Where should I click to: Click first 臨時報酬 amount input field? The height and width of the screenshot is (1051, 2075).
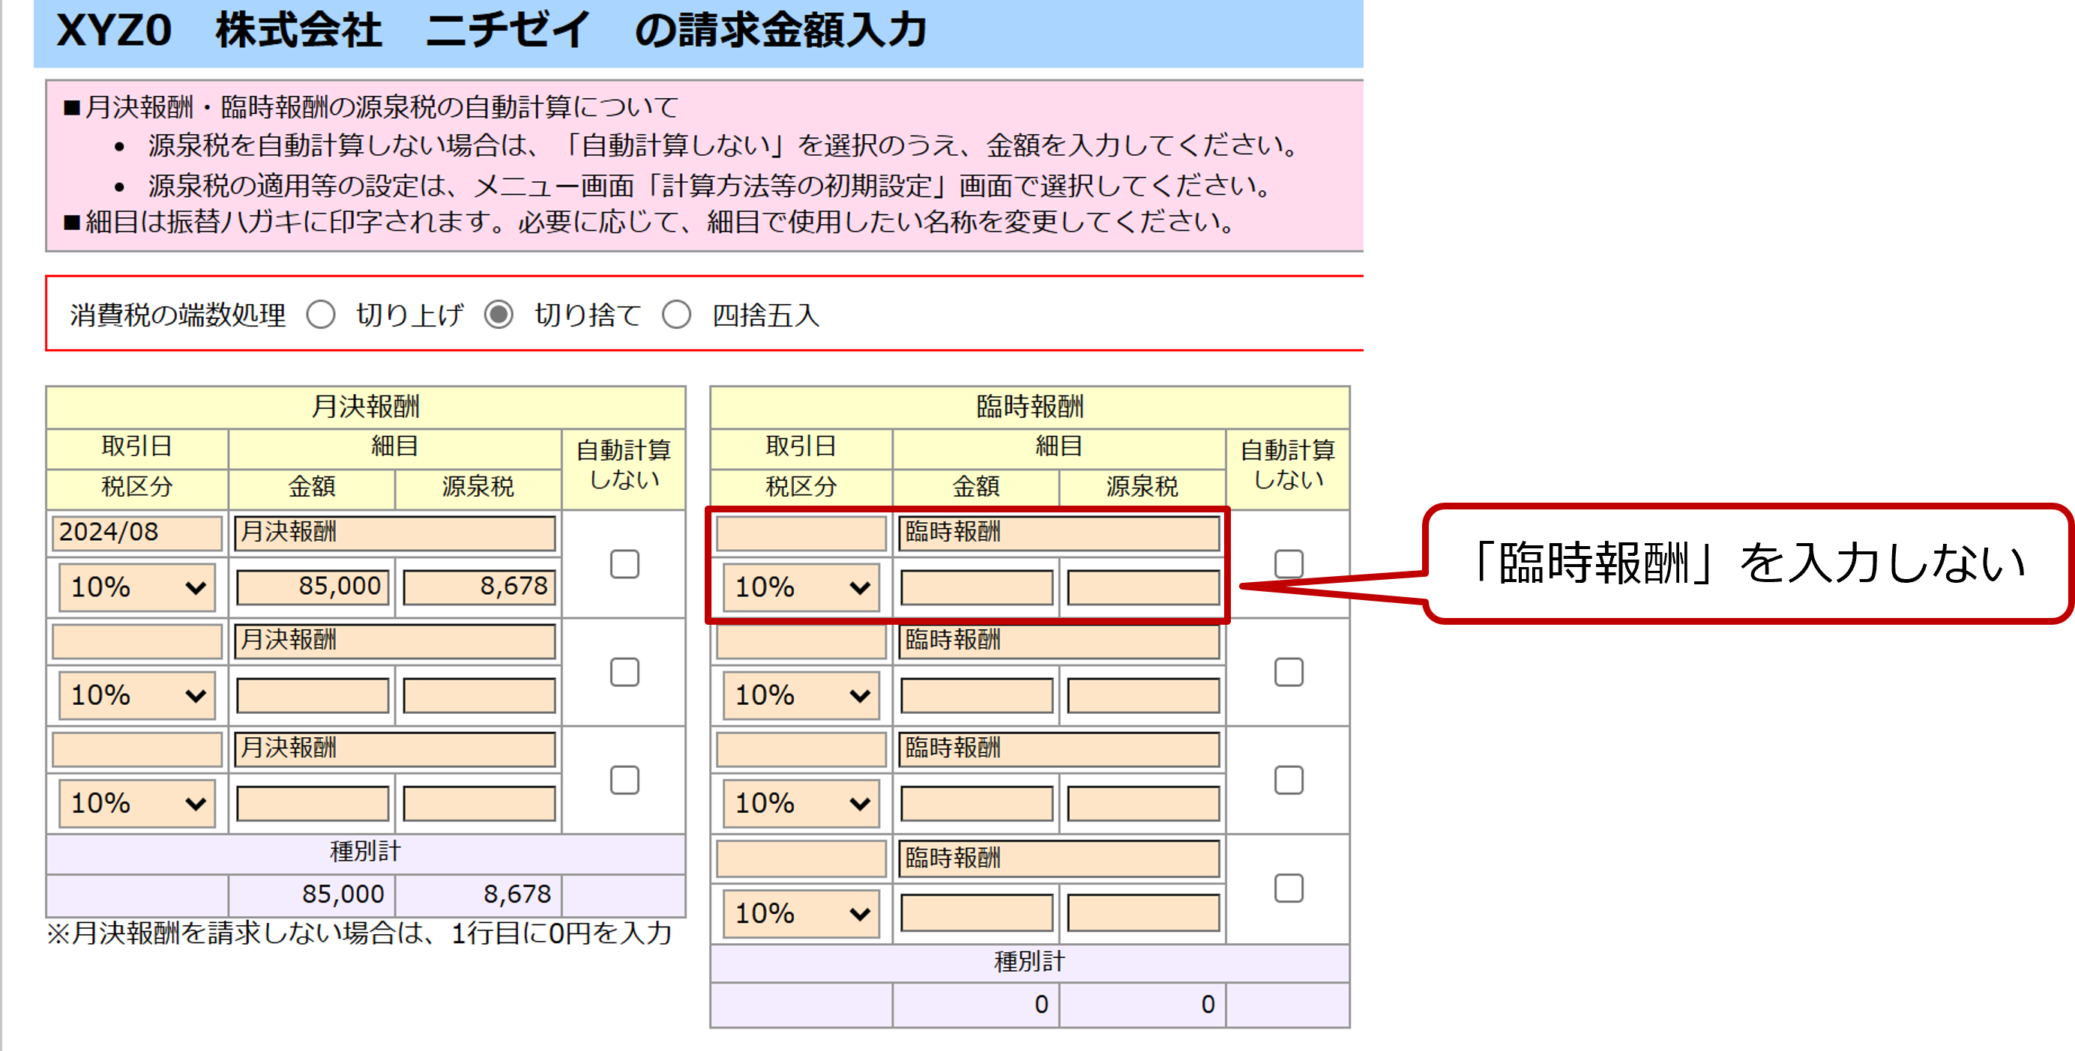pyautogui.click(x=976, y=587)
